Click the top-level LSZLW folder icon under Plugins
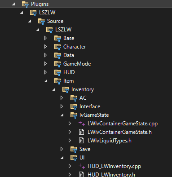 [33, 13]
